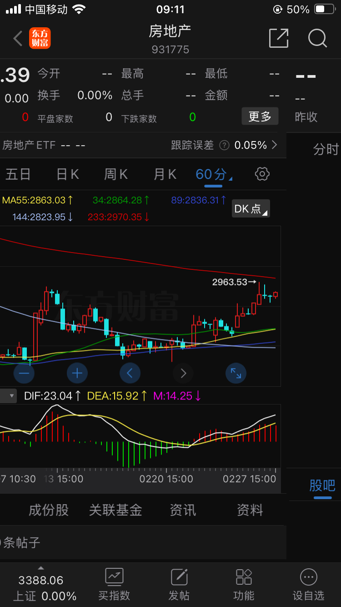341x607 pixels.
Task: Expand chart to fullscreen icon
Action: point(236,374)
